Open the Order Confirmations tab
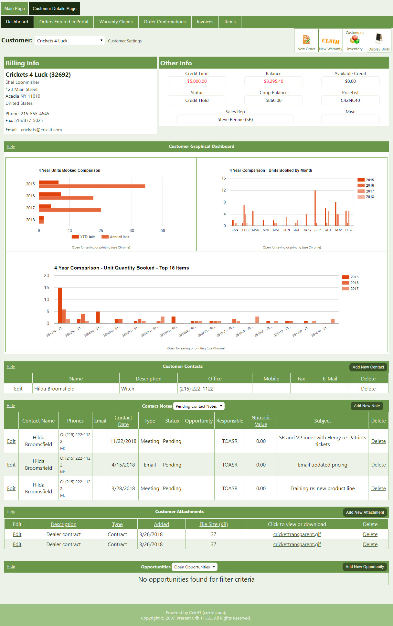The image size is (393, 626). point(165,22)
